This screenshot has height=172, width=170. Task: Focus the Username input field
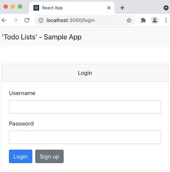pos(85,107)
